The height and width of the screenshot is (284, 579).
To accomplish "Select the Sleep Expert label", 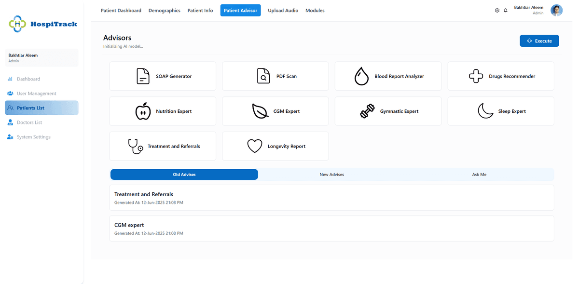I will 512,111.
